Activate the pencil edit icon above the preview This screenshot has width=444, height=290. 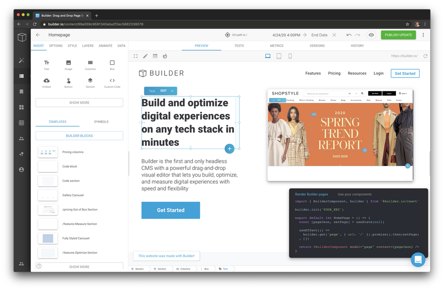pyautogui.click(x=145, y=56)
